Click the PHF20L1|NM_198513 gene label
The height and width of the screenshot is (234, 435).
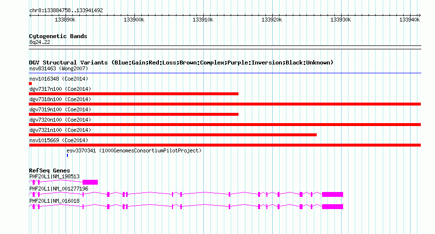coord(54,177)
